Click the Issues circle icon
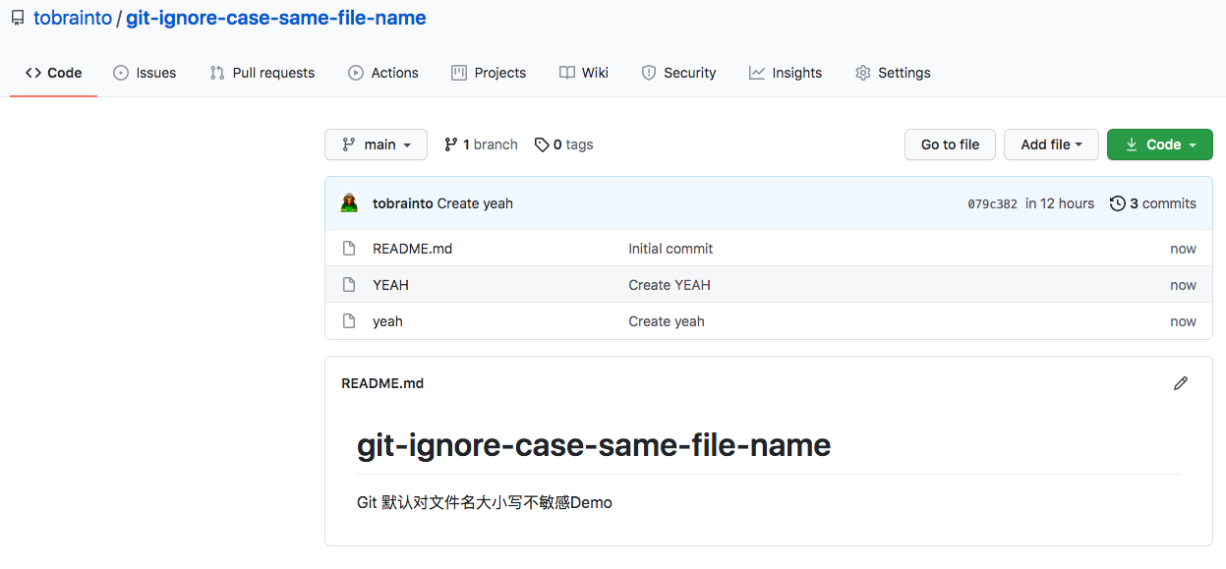 coord(121,73)
